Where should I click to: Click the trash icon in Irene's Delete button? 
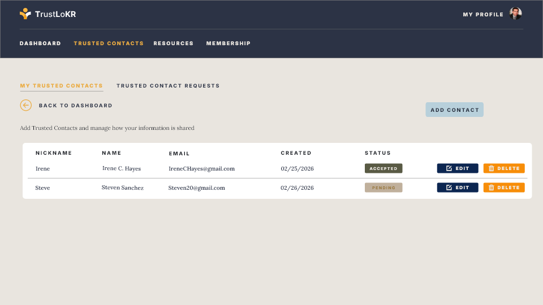click(x=491, y=168)
